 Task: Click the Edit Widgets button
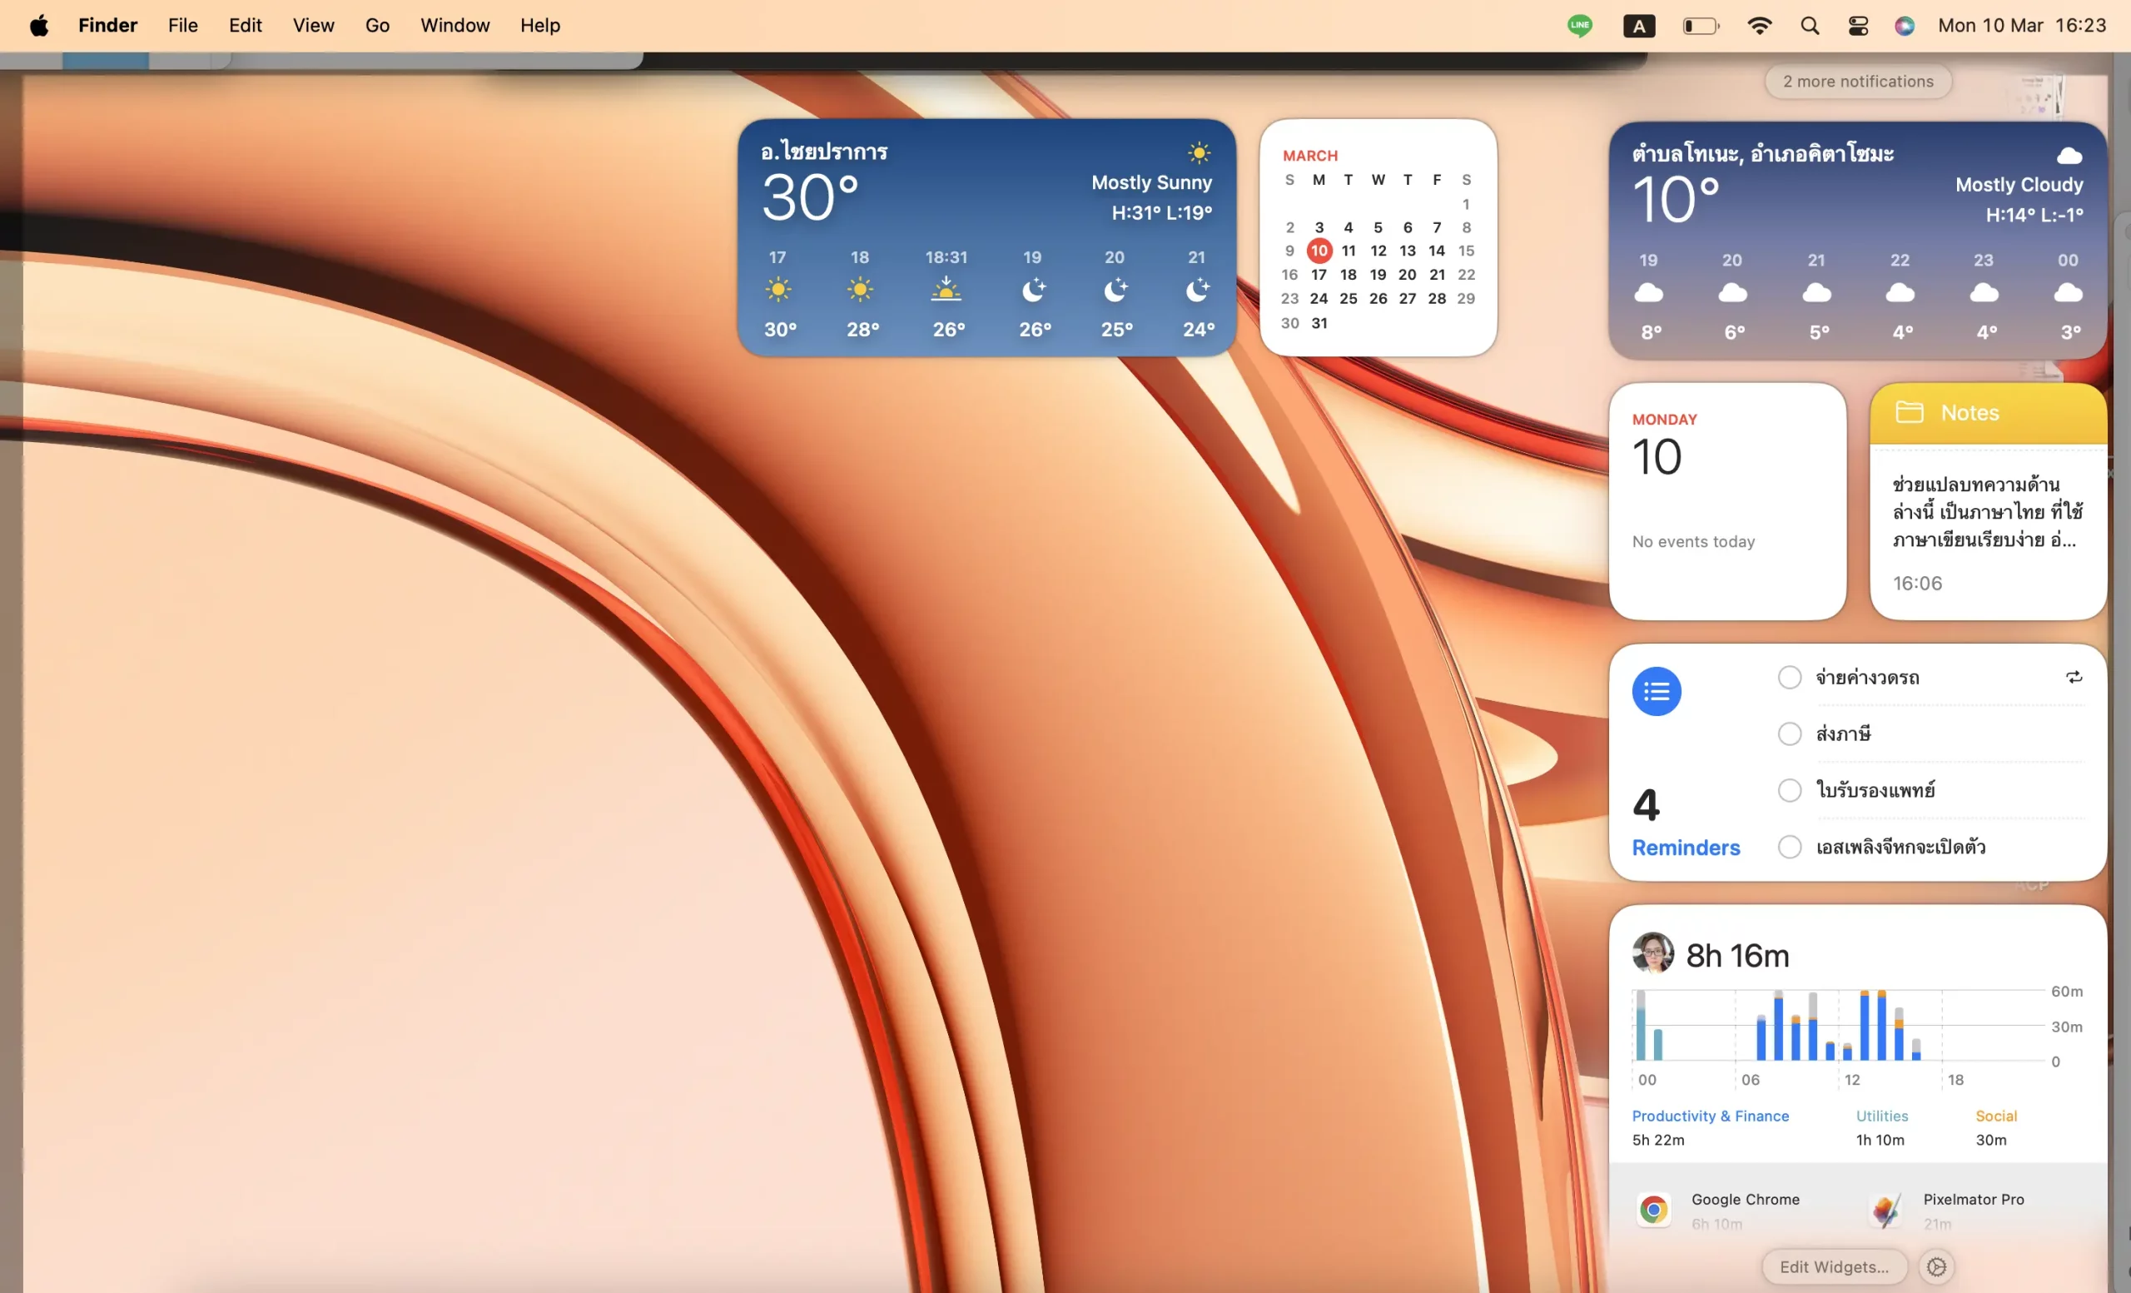1834,1266
